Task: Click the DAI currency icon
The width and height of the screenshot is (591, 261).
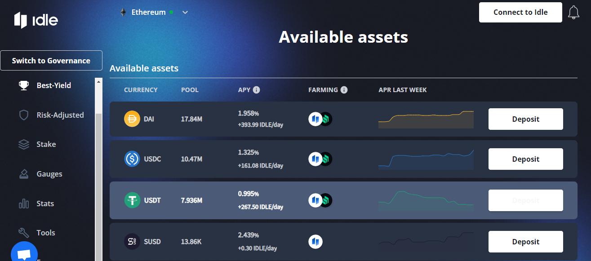Action: coord(132,119)
